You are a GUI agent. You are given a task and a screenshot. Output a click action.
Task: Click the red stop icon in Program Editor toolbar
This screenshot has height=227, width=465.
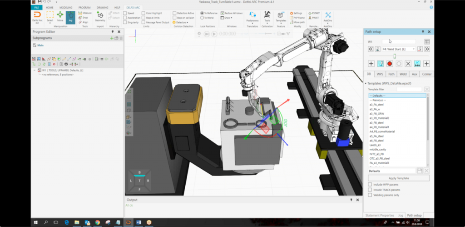(54, 64)
